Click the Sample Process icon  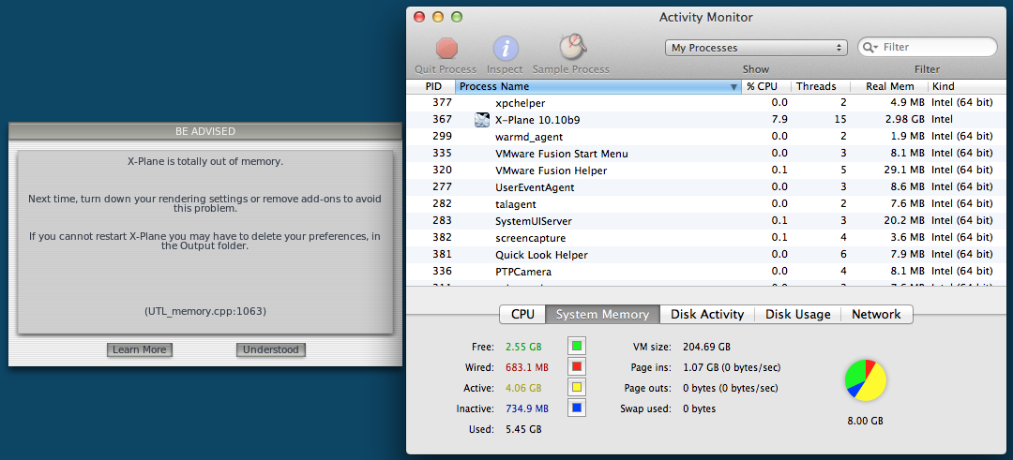[x=572, y=47]
